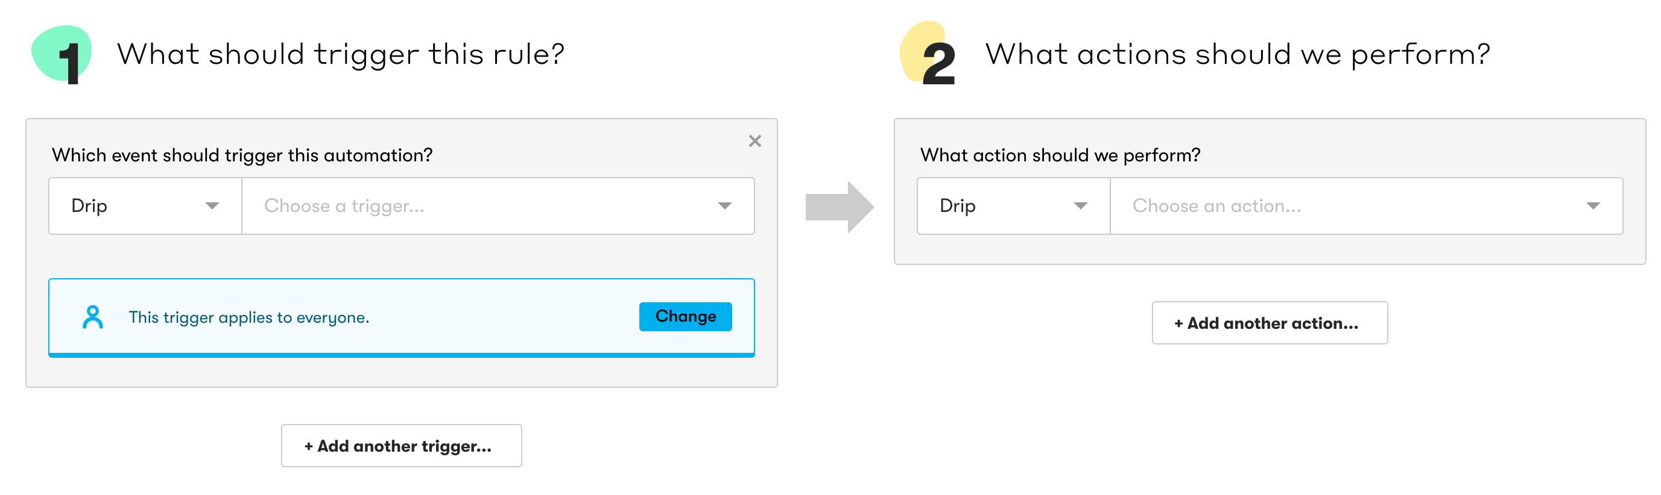Remove the trigger card with the X icon
The width and height of the screenshot is (1661, 495).
[x=755, y=141]
